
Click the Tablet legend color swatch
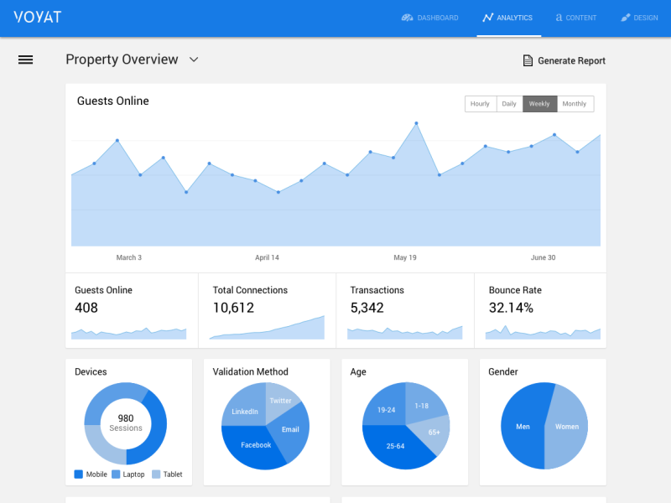(156, 474)
